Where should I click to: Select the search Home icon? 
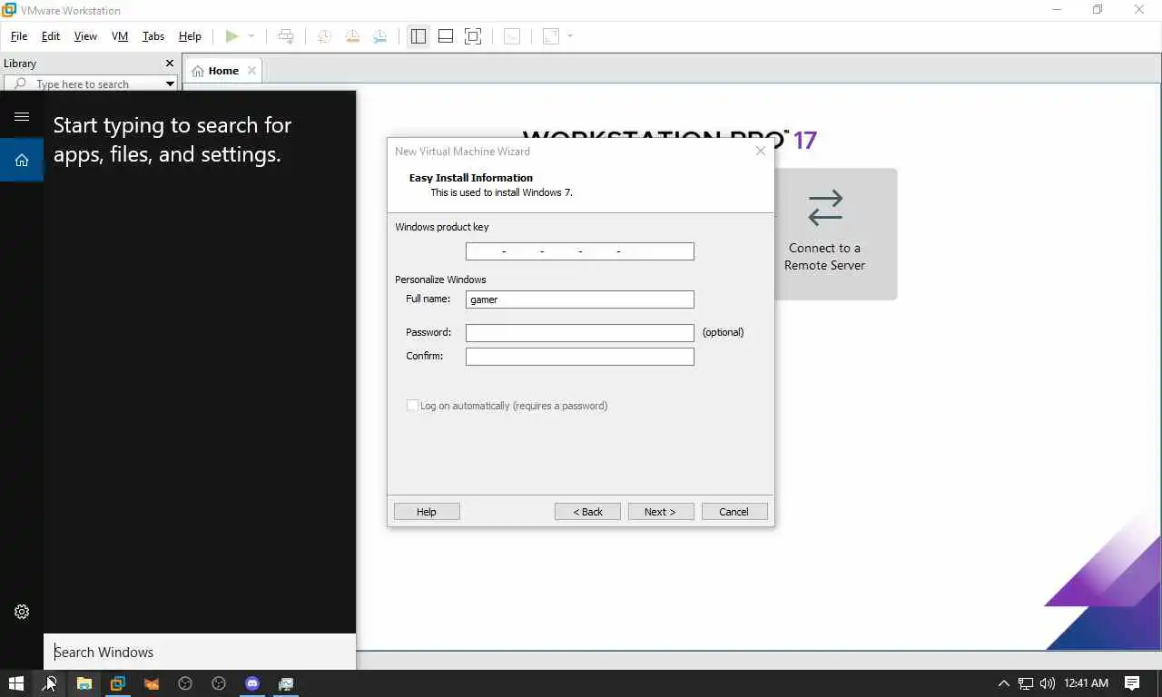[x=22, y=160]
